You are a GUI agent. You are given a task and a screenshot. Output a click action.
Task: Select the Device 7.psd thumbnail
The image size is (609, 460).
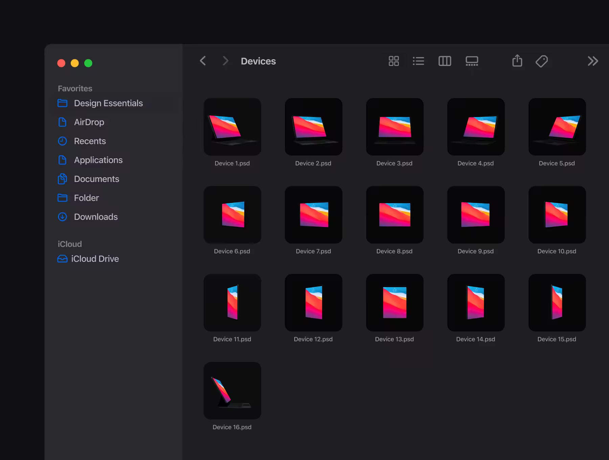(x=314, y=215)
